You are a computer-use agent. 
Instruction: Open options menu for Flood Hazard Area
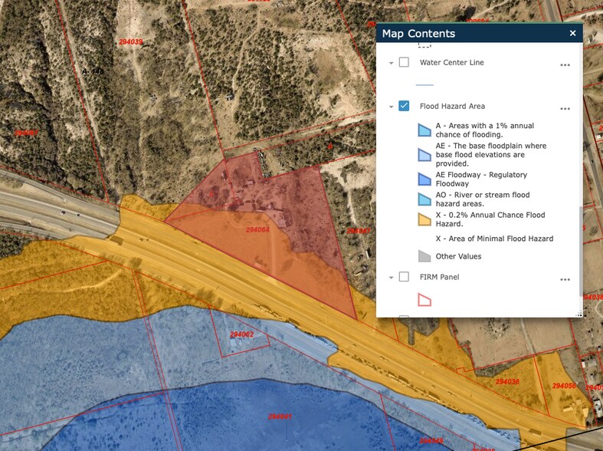565,110
